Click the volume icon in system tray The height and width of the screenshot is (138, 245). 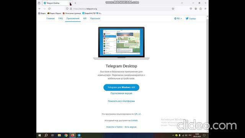point(186,135)
